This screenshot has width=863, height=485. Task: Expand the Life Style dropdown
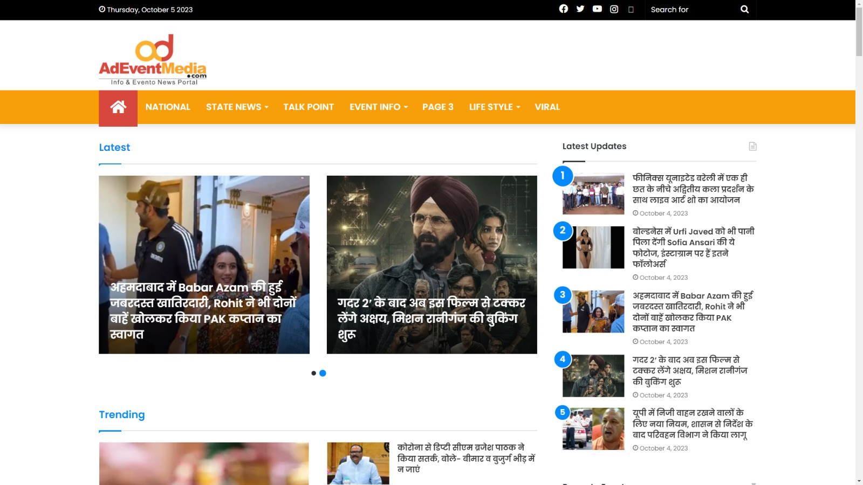click(x=494, y=107)
